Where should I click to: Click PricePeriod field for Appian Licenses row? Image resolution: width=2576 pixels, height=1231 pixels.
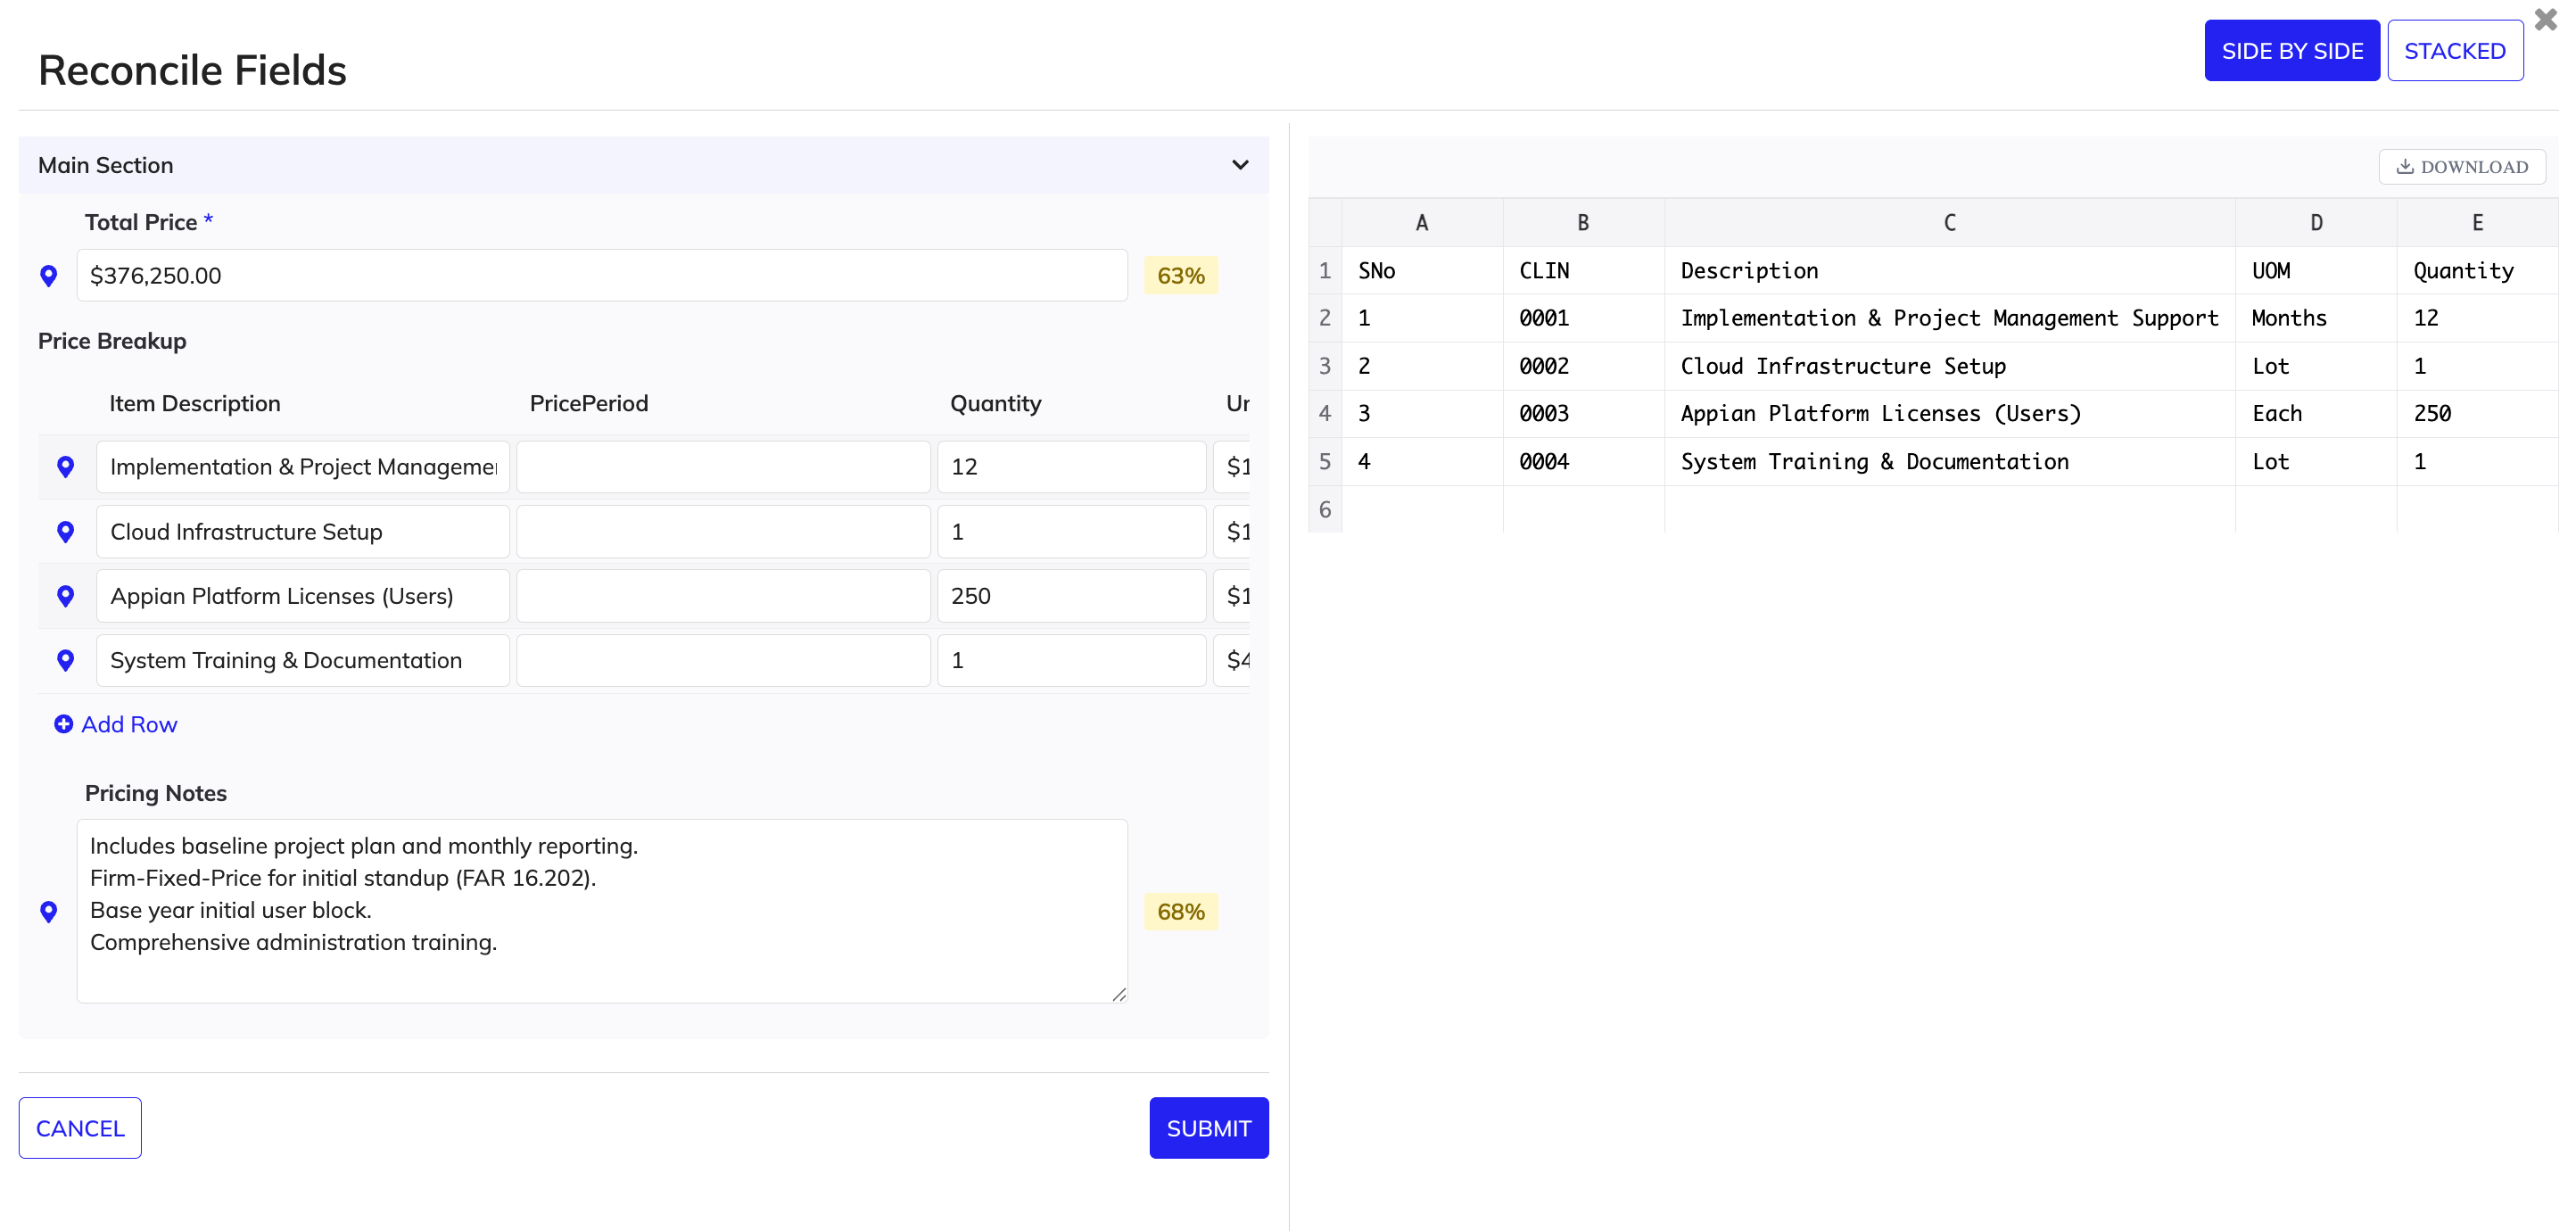pos(723,596)
